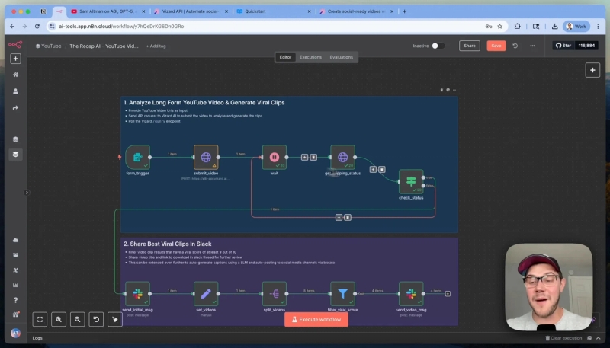Open the three-dot workflow menu
This screenshot has height=348, width=610.
532,46
